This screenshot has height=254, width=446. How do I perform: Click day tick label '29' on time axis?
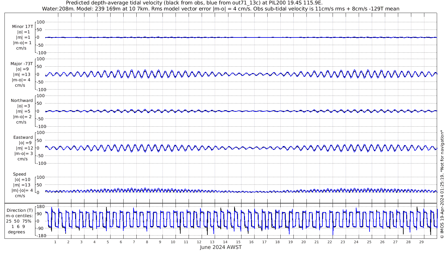click(x=421, y=242)
